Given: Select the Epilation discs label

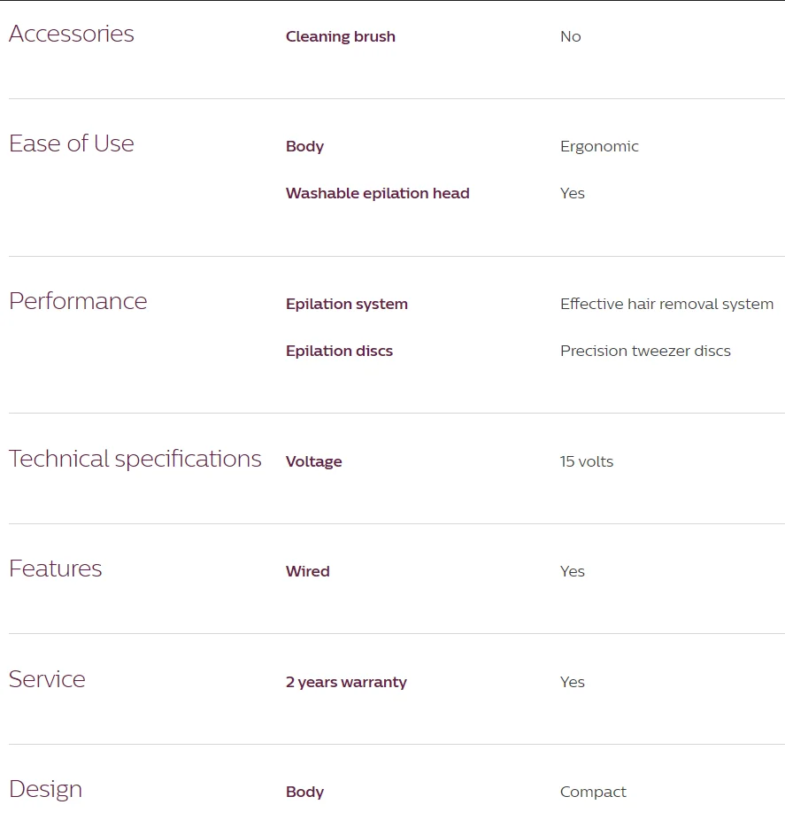Looking at the screenshot, I should (x=339, y=352).
